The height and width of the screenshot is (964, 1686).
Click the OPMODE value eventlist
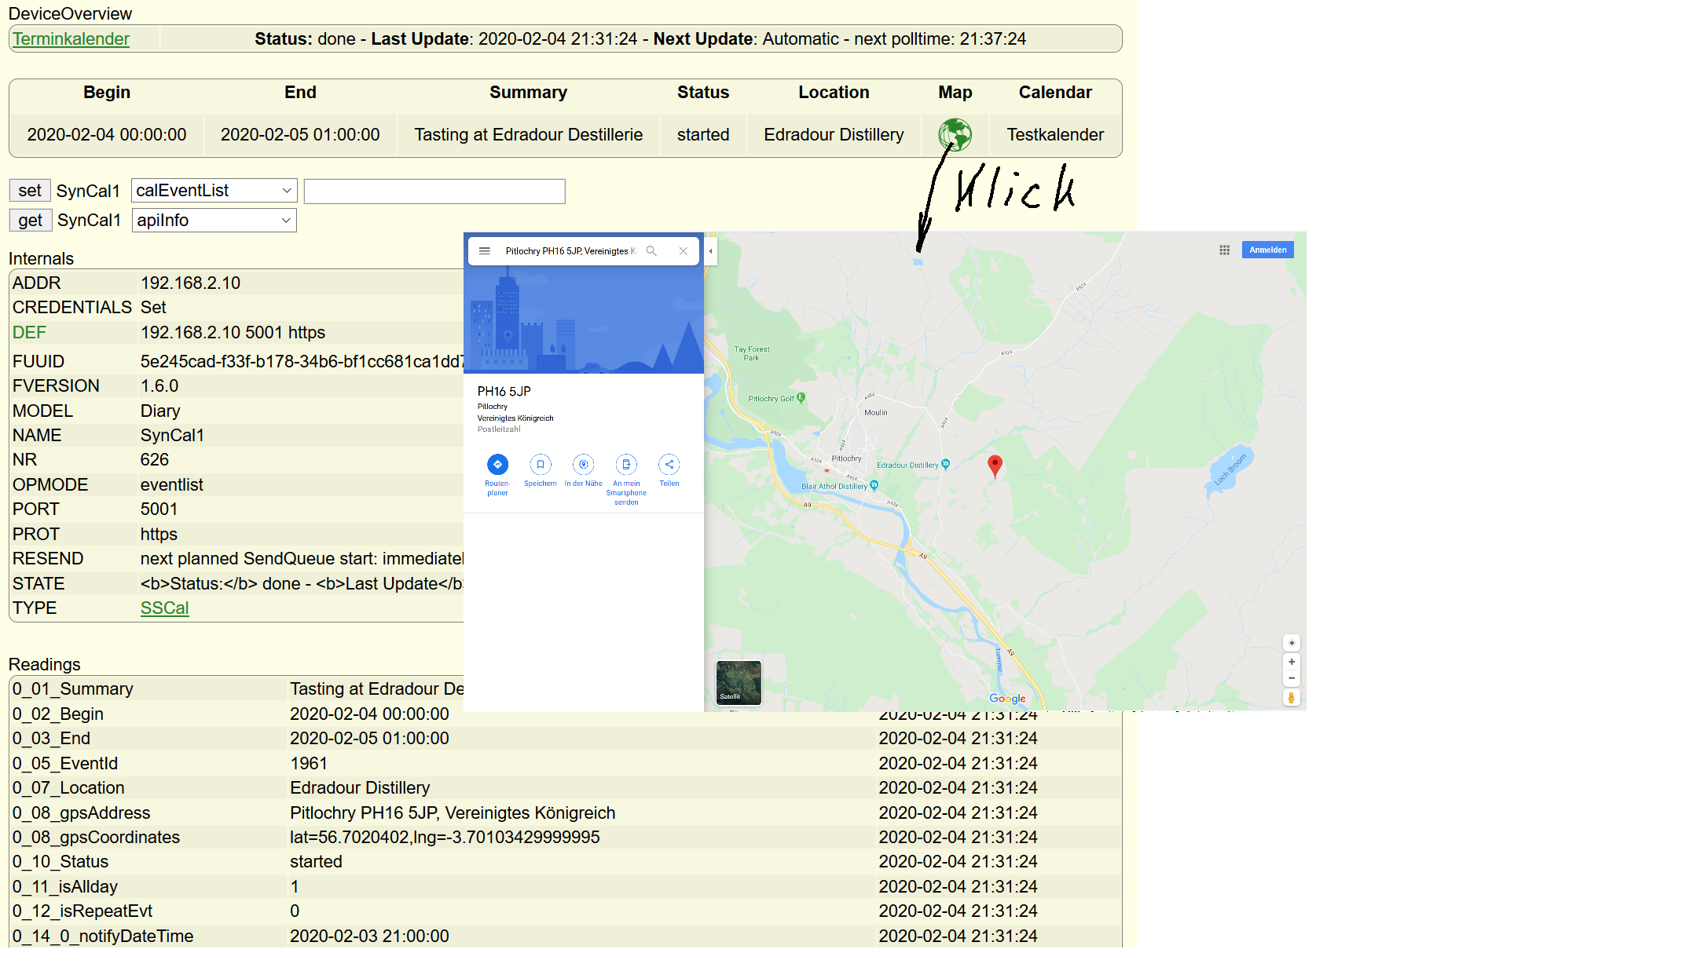click(171, 485)
